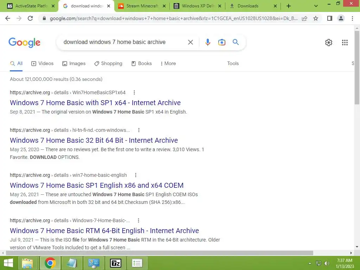This screenshot has height=270, width=360.
Task: Click the scroll right arrow
Action: tap(351, 253)
